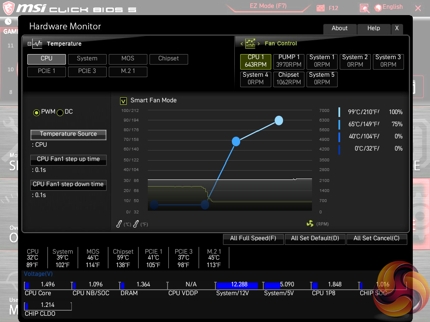Click the Celsius thermometer icon below graph
Image resolution: width=430 pixels, height=322 pixels.
[x=120, y=224]
